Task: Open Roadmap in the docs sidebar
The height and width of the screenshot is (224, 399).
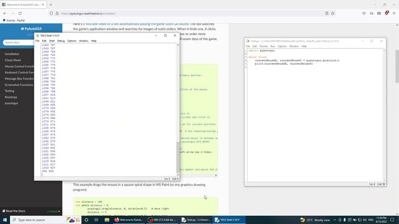Action: [x=11, y=97]
